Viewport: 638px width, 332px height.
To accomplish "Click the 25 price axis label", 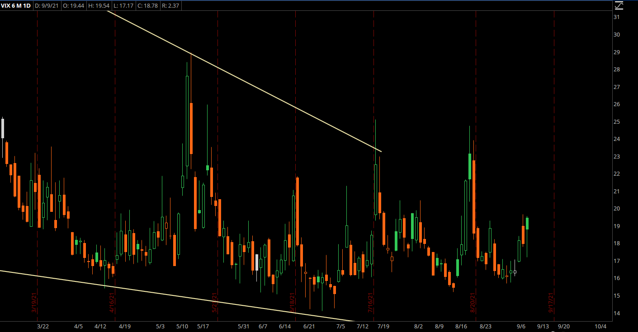I will point(616,122).
